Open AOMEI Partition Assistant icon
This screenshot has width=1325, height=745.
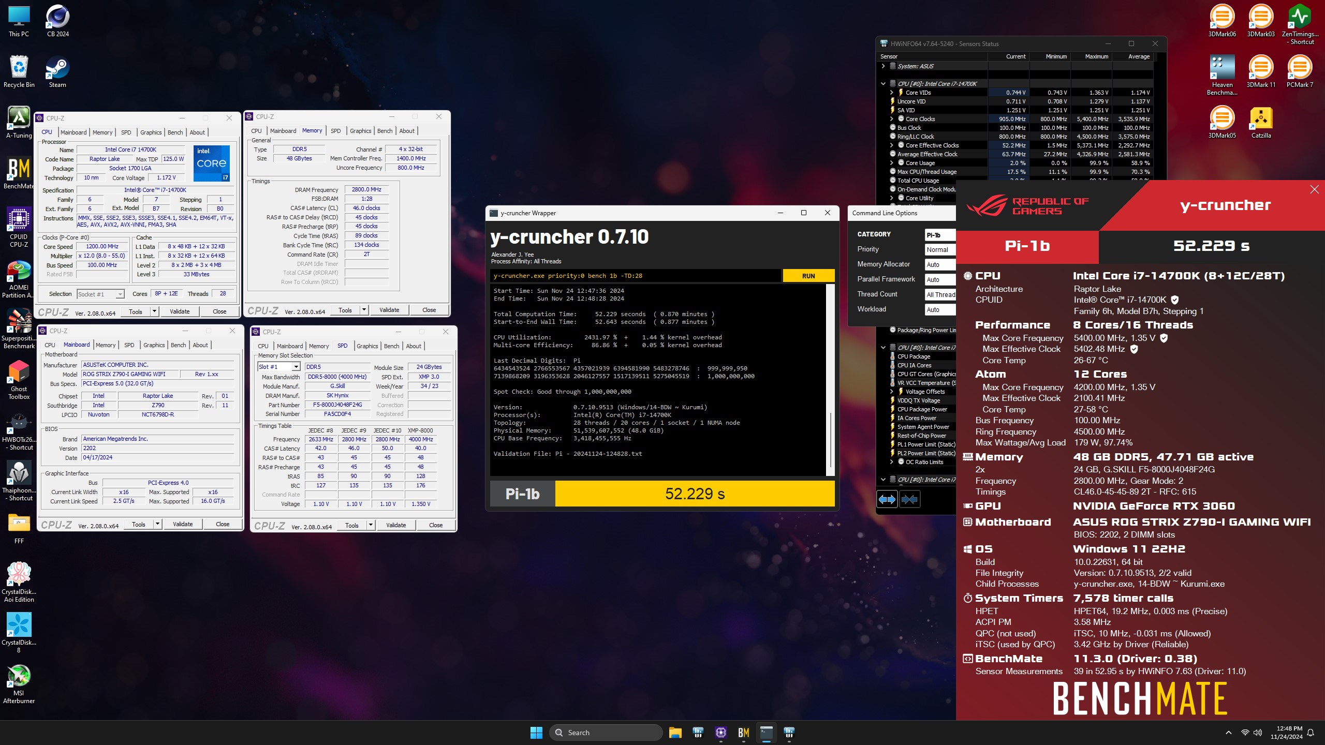[19, 278]
